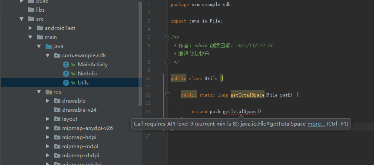Click the 'File path' parameter text
The width and height of the screenshot is (374, 165).
tap(278, 95)
